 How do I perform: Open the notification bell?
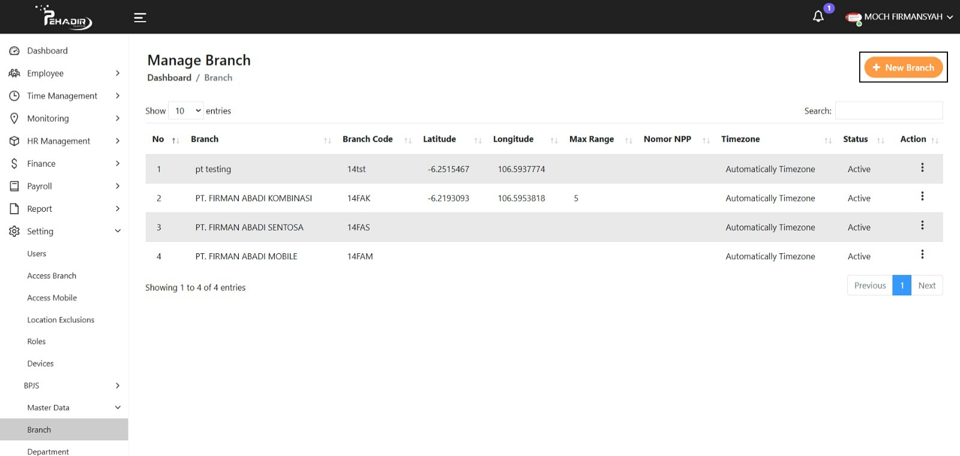click(818, 16)
